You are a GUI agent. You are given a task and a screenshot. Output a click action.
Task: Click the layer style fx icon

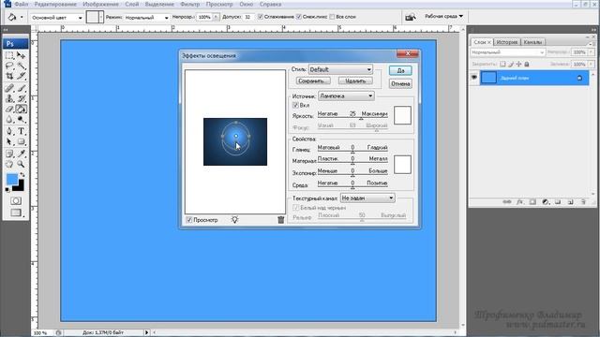[x=519, y=202]
